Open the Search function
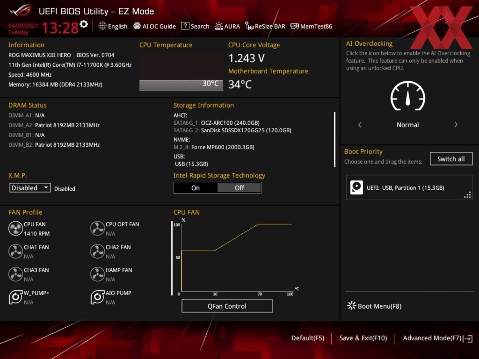The image size is (479, 359). point(195,26)
